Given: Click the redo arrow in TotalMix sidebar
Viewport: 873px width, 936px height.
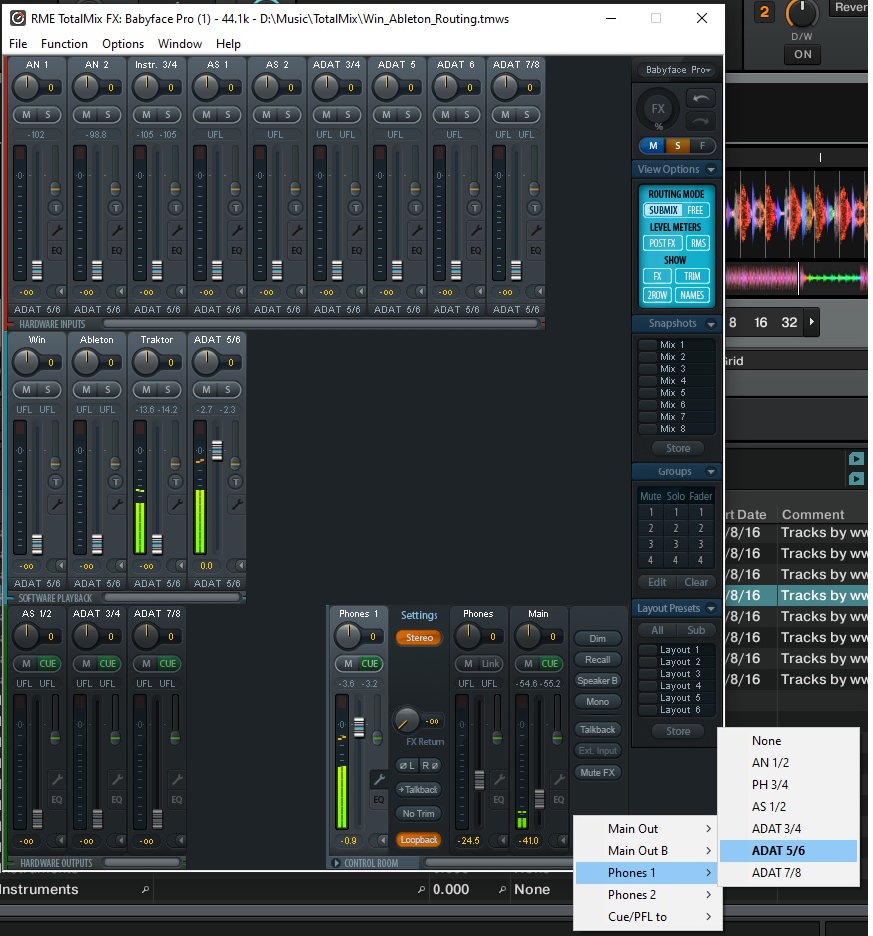Looking at the screenshot, I should click(x=701, y=121).
